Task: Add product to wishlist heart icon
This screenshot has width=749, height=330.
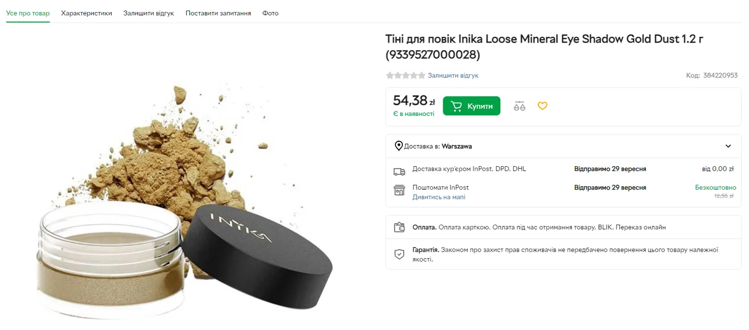Action: pos(542,106)
